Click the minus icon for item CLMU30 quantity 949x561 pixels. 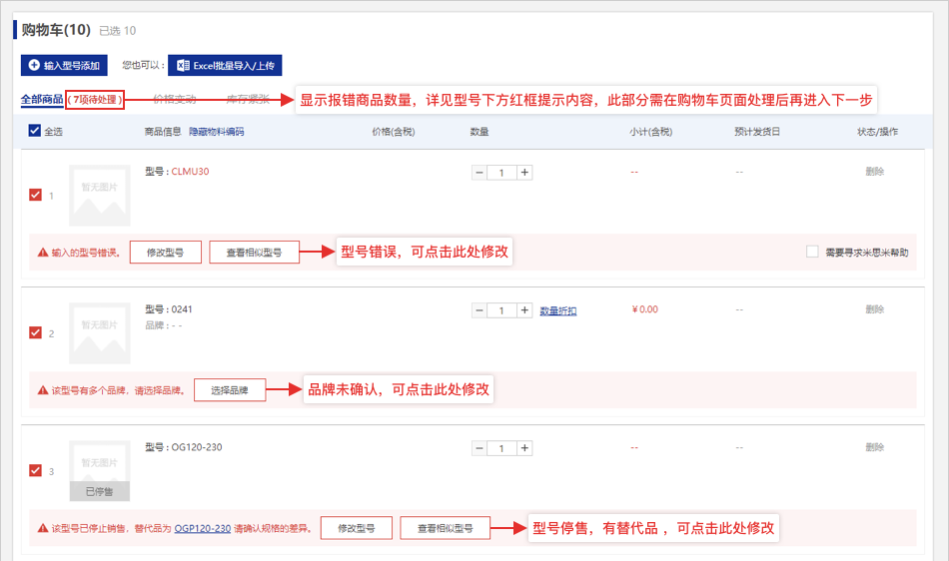click(479, 173)
